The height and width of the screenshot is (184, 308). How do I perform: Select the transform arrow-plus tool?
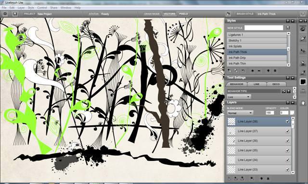(x=303, y=51)
